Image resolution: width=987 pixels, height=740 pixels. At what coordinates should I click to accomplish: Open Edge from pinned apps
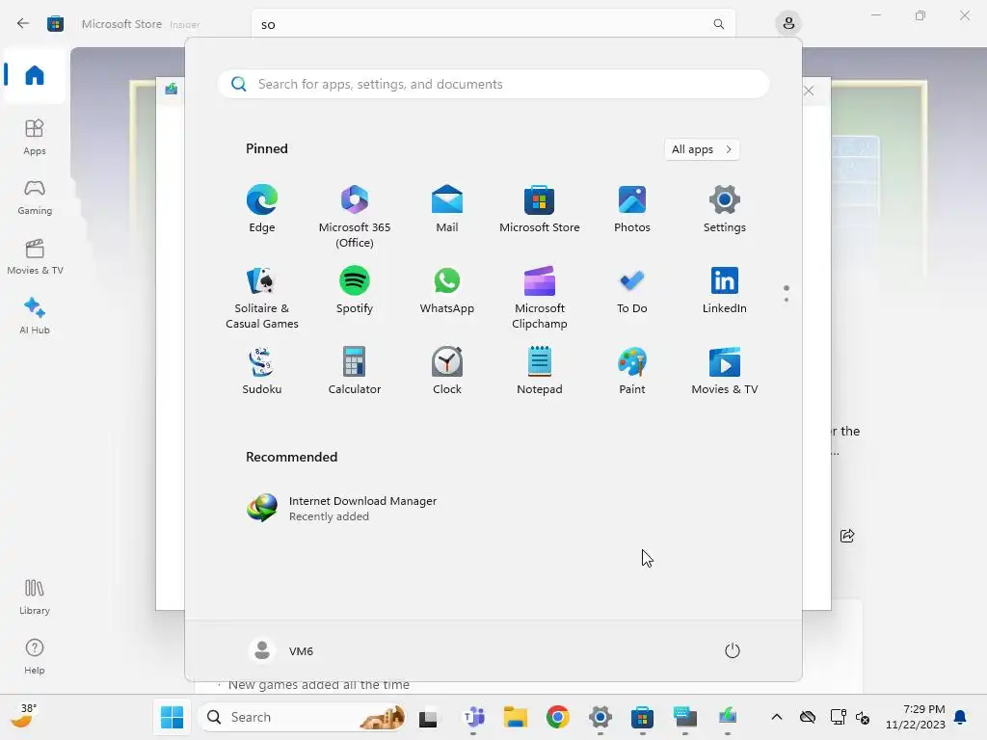[262, 208]
